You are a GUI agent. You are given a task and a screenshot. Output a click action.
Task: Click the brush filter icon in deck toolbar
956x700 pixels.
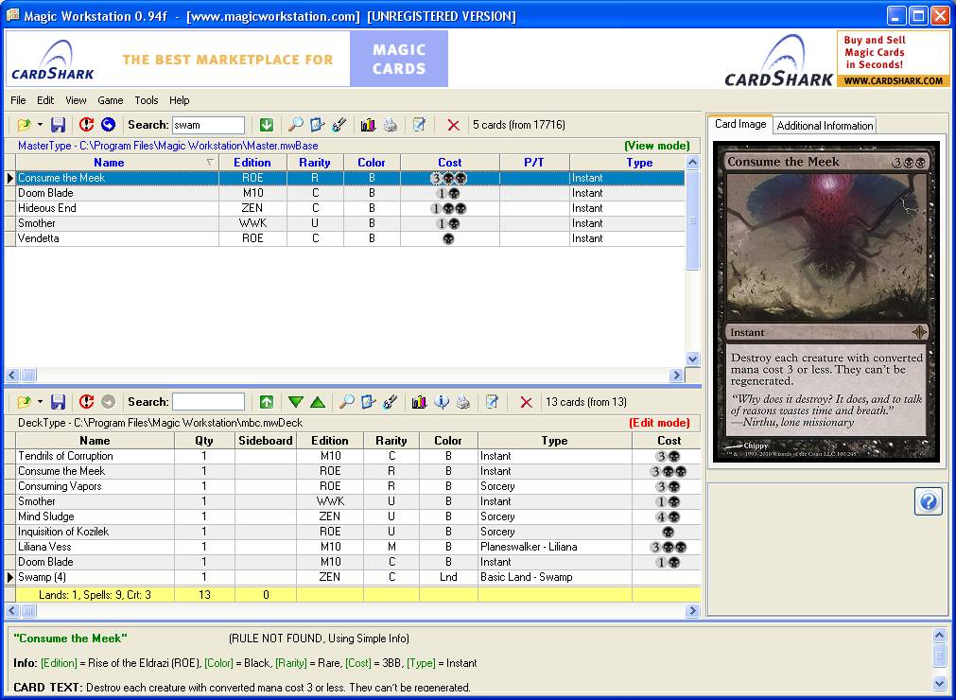[x=391, y=402]
